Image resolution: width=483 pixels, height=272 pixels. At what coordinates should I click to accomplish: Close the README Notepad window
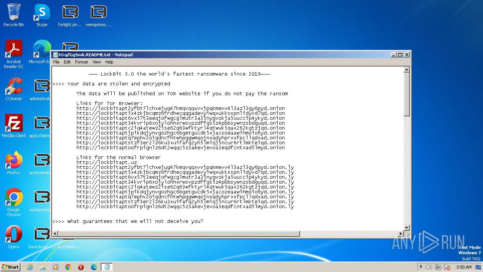click(407, 55)
